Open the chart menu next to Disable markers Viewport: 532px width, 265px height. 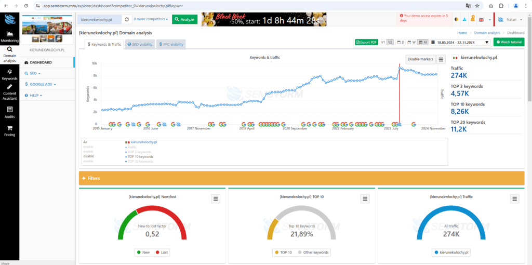[x=441, y=59]
